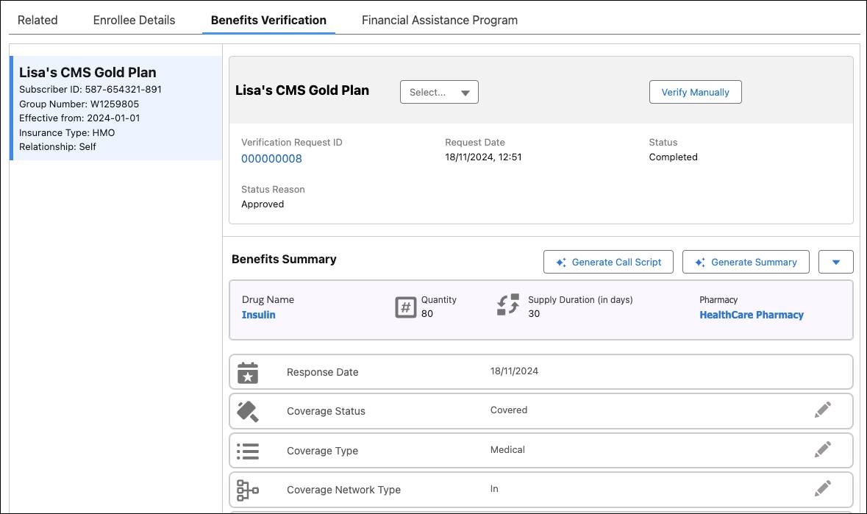Viewport: 867px width, 514px height.
Task: Click the Quantity hash icon
Action: click(x=406, y=307)
